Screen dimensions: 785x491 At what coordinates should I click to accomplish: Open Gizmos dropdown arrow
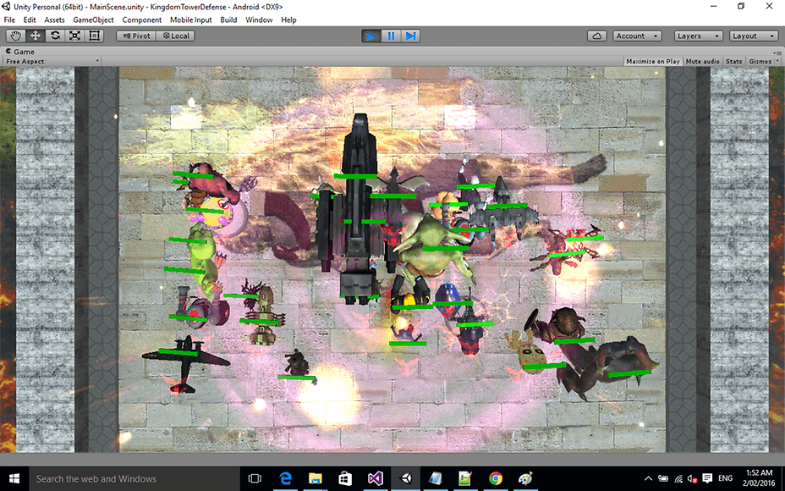pos(777,61)
